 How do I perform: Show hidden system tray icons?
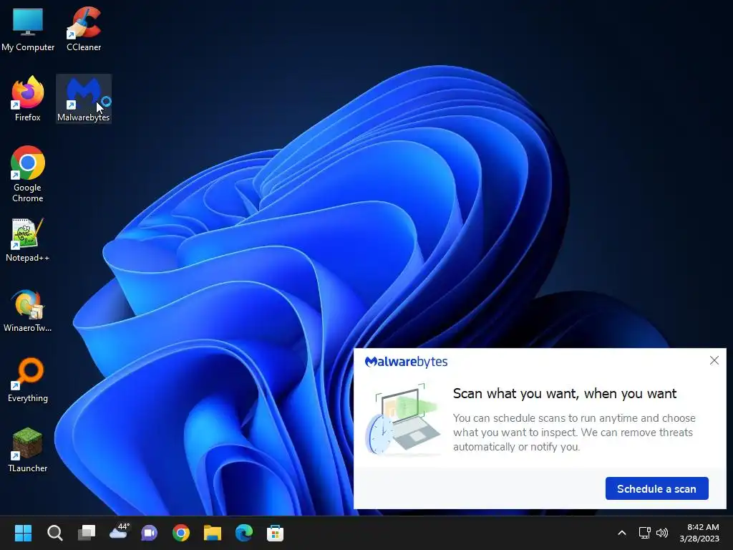coord(622,533)
